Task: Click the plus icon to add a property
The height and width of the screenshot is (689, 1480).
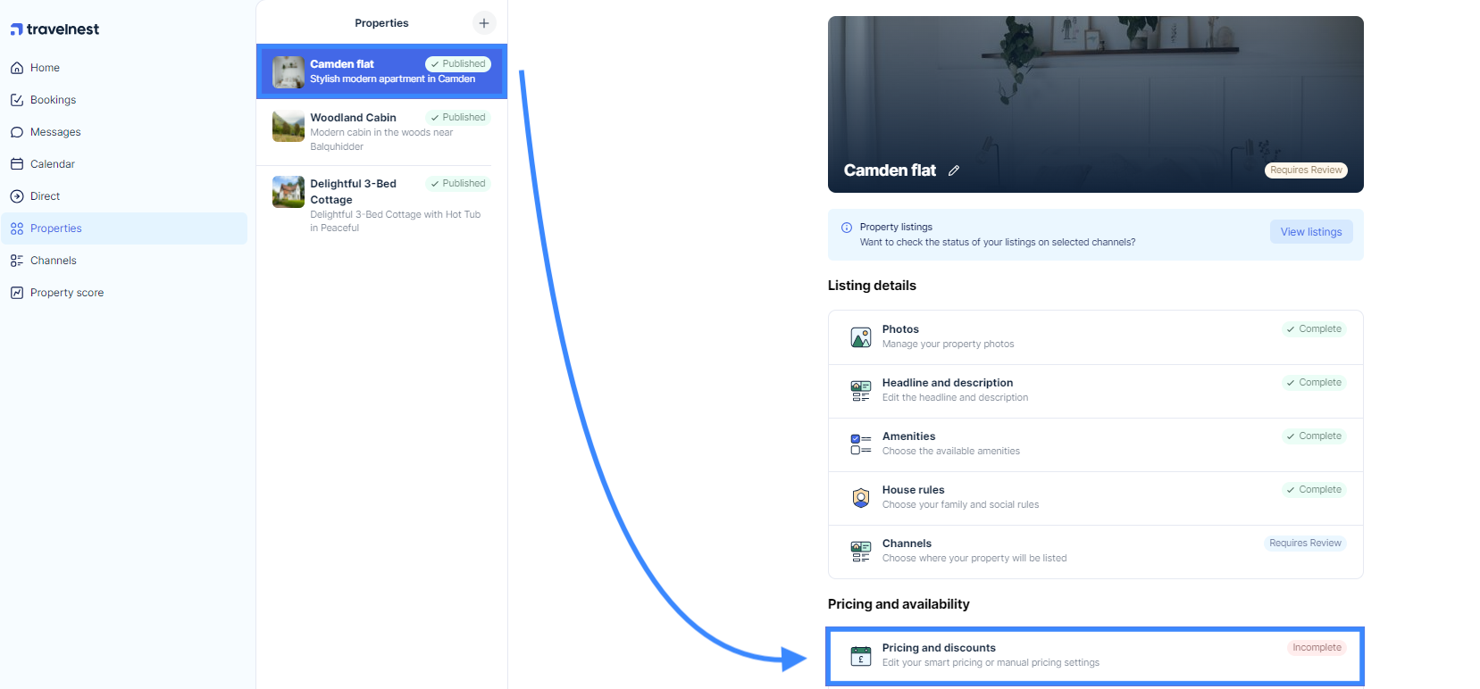Action: [484, 23]
